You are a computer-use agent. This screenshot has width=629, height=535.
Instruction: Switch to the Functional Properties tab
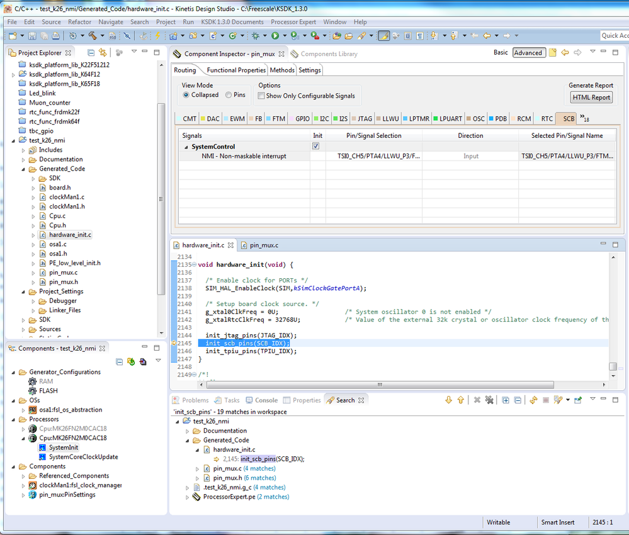click(x=236, y=70)
